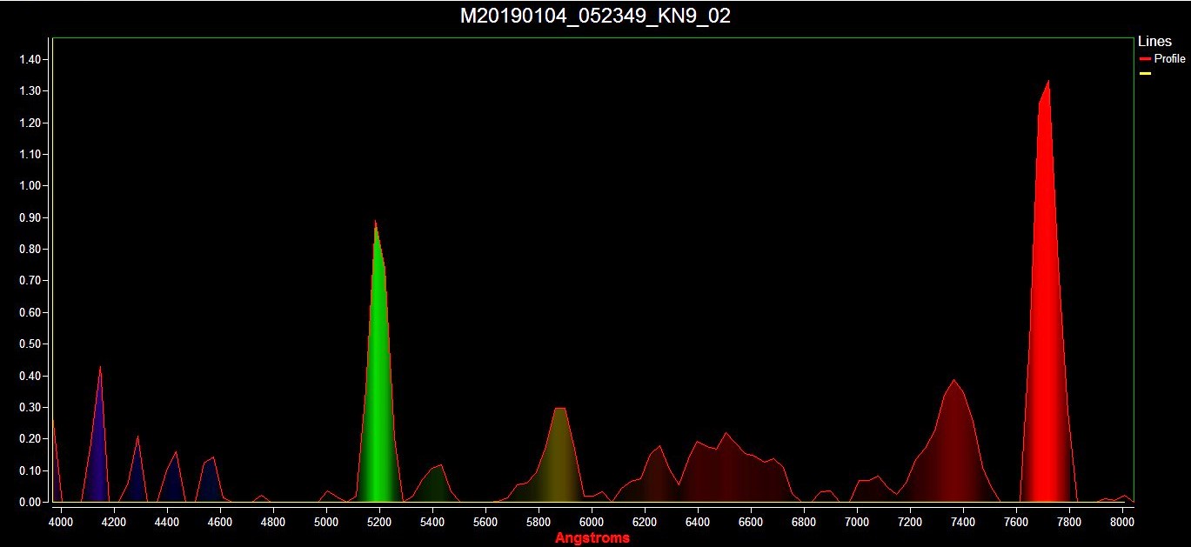Click the 7600 x-axis tick label
This screenshot has height=547, width=1191.
pyautogui.click(x=1016, y=523)
